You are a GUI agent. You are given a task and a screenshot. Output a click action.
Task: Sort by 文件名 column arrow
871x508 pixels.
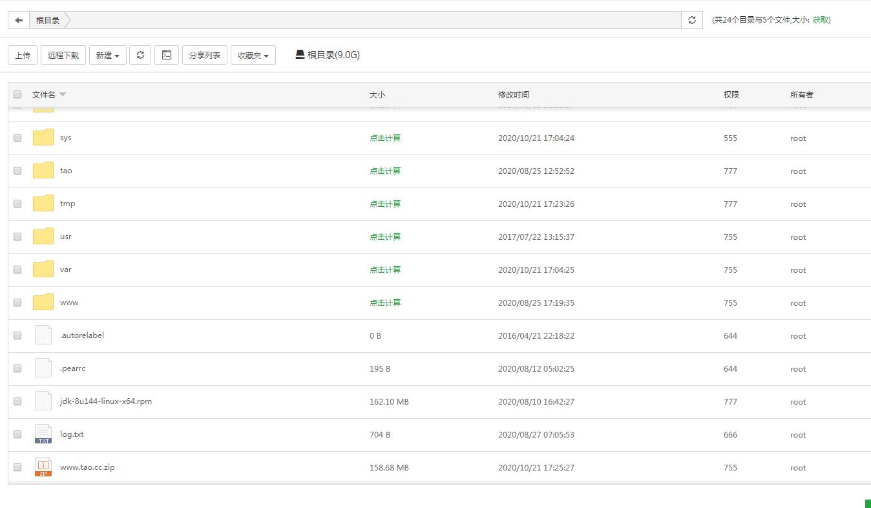[63, 94]
